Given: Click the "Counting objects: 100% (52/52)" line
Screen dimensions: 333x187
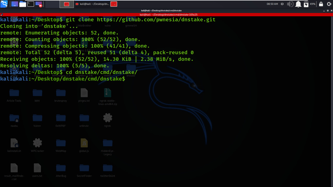Looking at the screenshot, I should 70,39.
